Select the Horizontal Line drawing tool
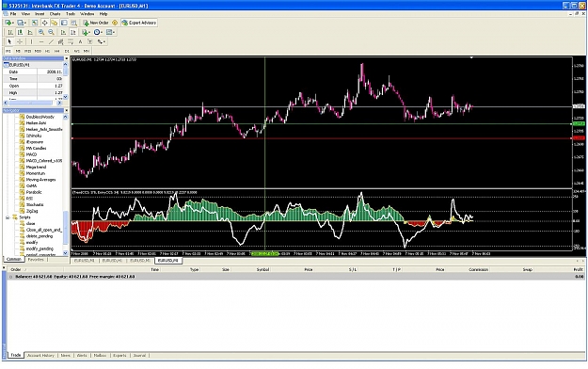The width and height of the screenshot is (588, 369). click(x=41, y=41)
